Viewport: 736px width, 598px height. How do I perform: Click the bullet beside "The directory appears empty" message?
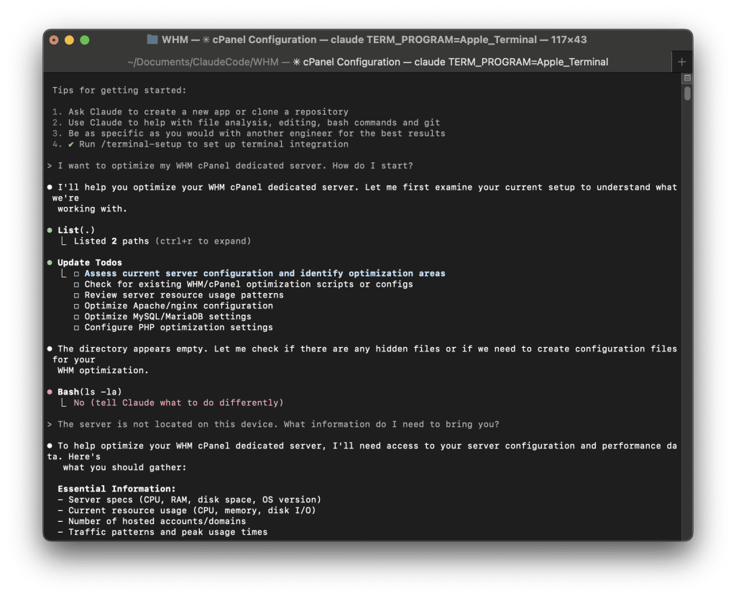click(49, 349)
